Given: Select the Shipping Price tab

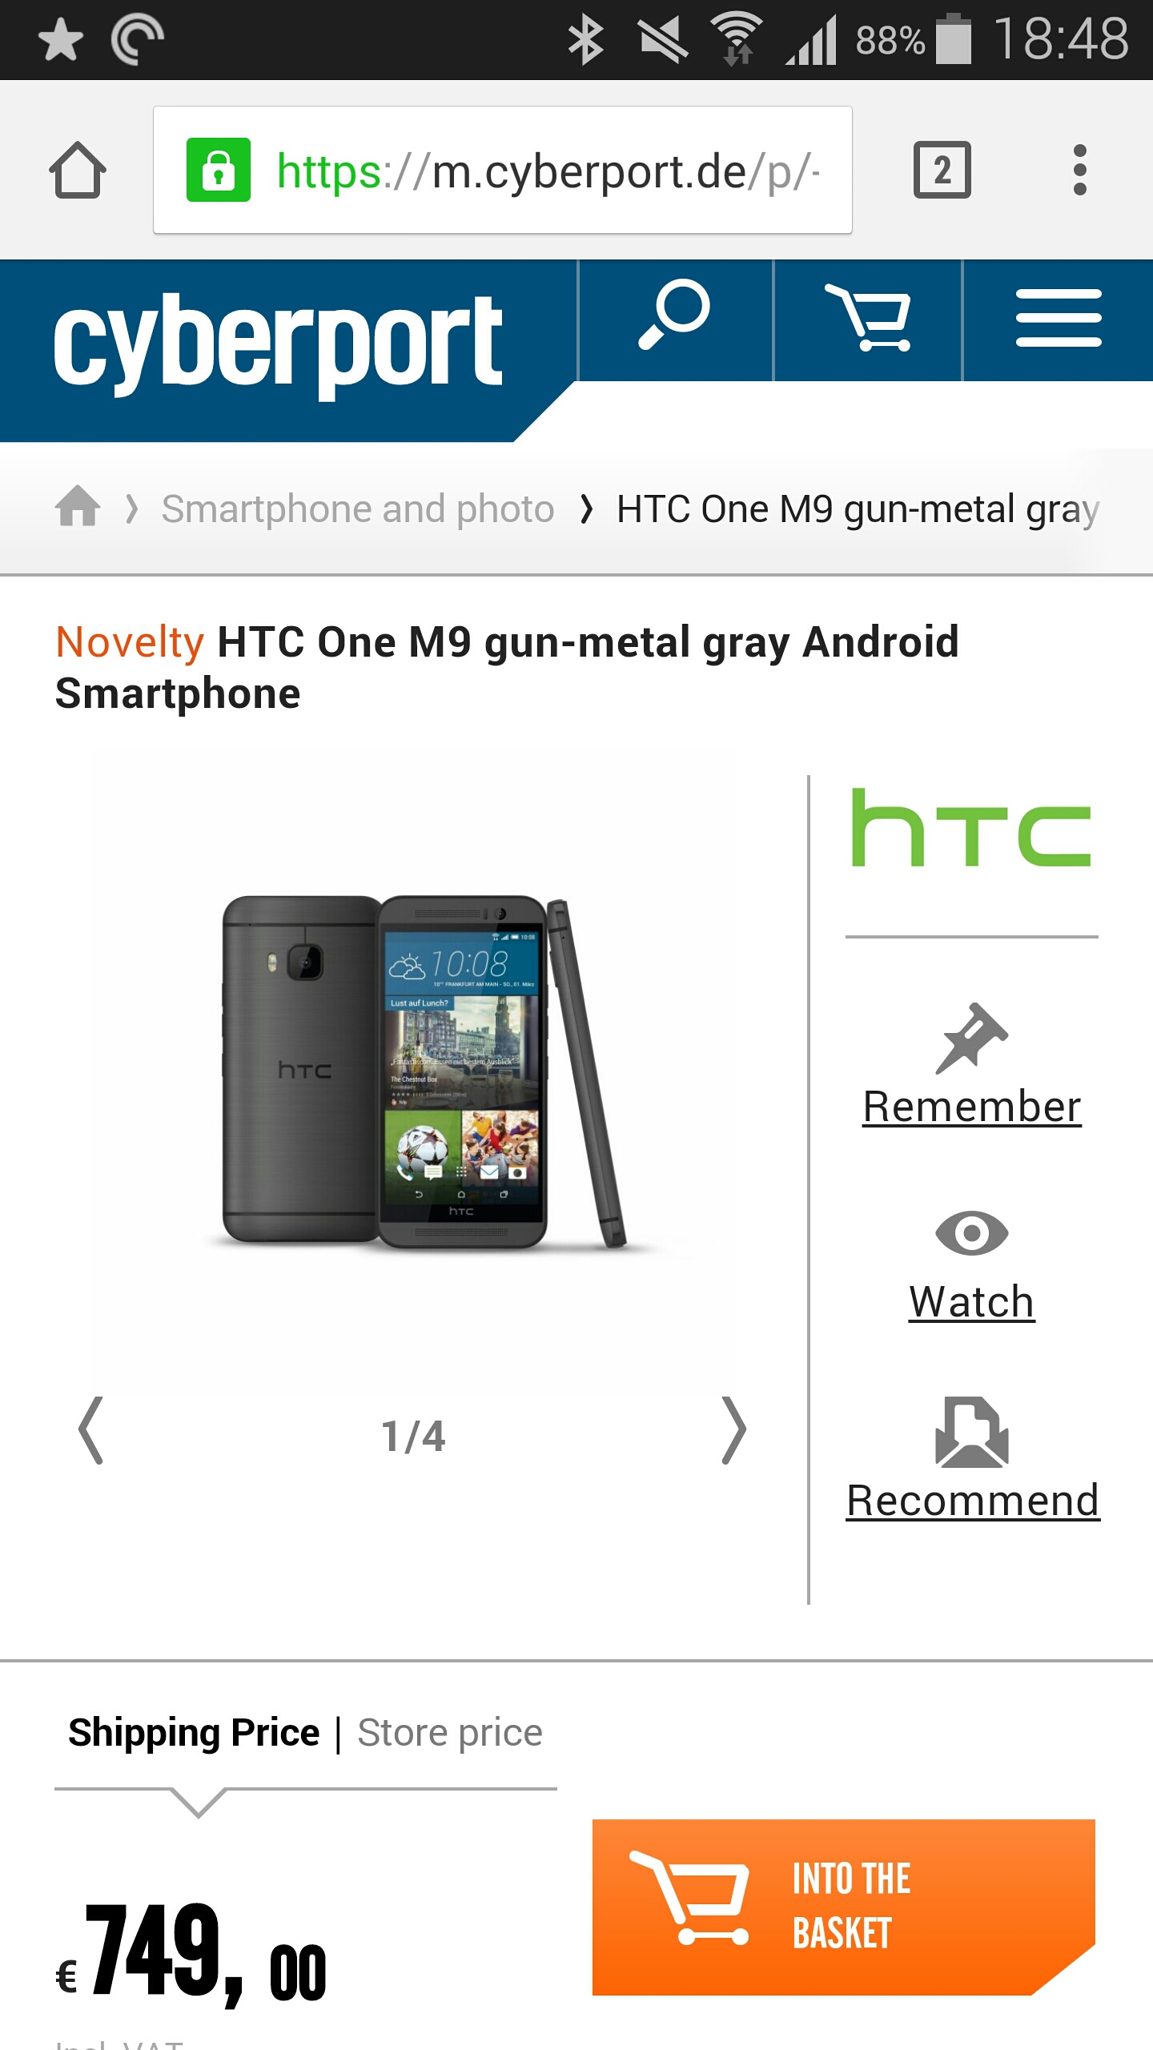Looking at the screenshot, I should [194, 1733].
